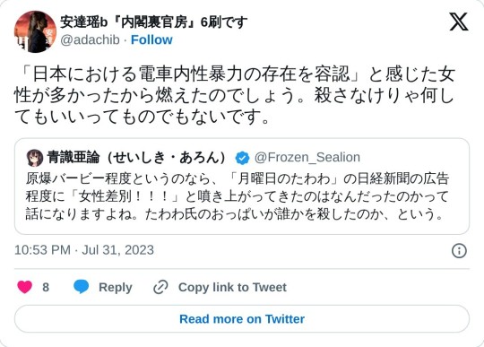The height and width of the screenshot is (347, 484).
Task: Click the Reply text button
Action: click(x=115, y=287)
